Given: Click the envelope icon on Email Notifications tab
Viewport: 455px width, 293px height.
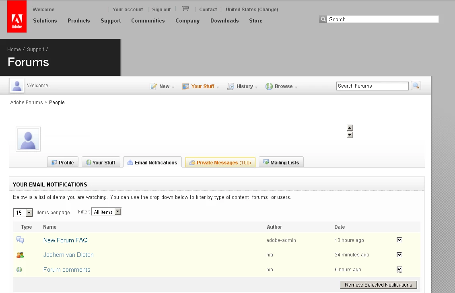Looking at the screenshot, I should coord(130,163).
